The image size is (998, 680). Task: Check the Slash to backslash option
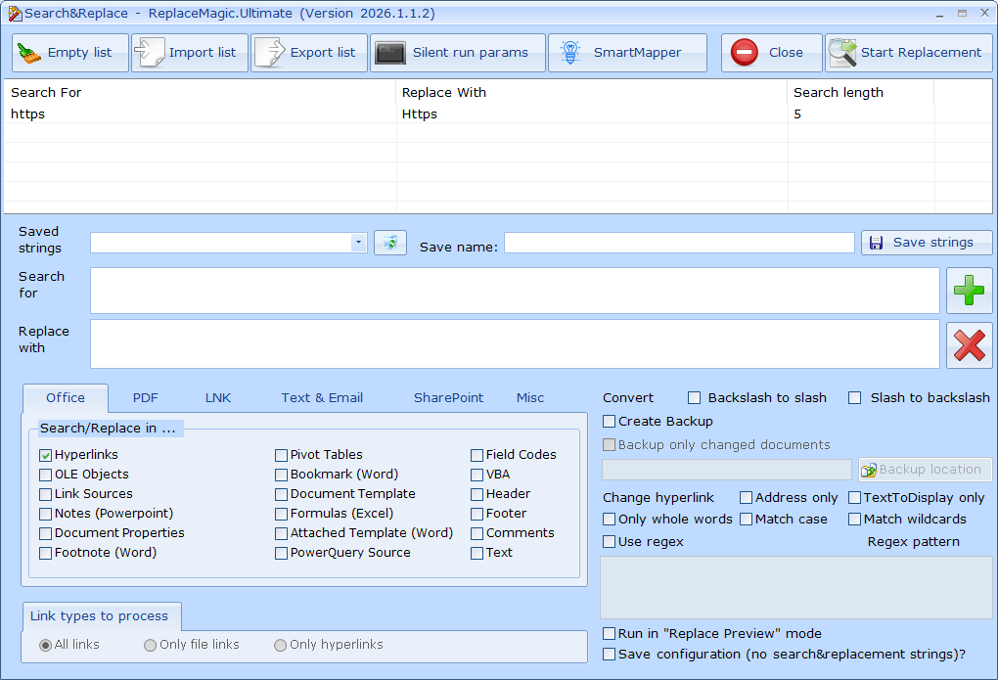pos(855,398)
